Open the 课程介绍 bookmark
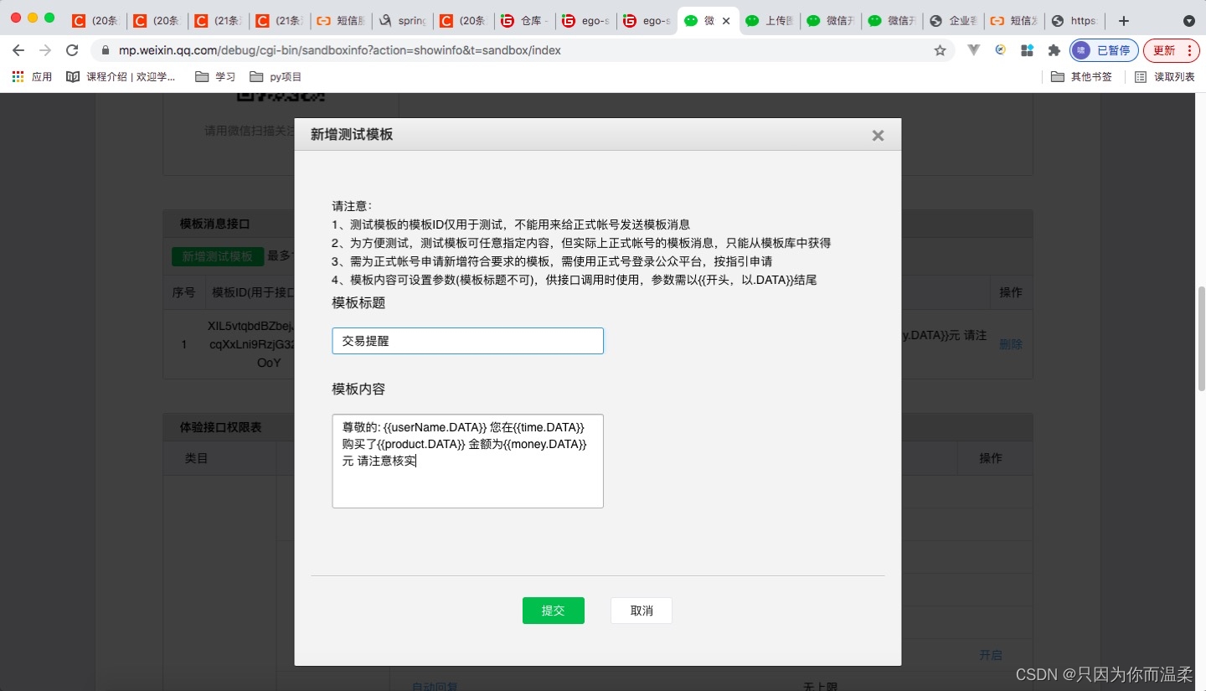The image size is (1206, 691). click(x=121, y=76)
